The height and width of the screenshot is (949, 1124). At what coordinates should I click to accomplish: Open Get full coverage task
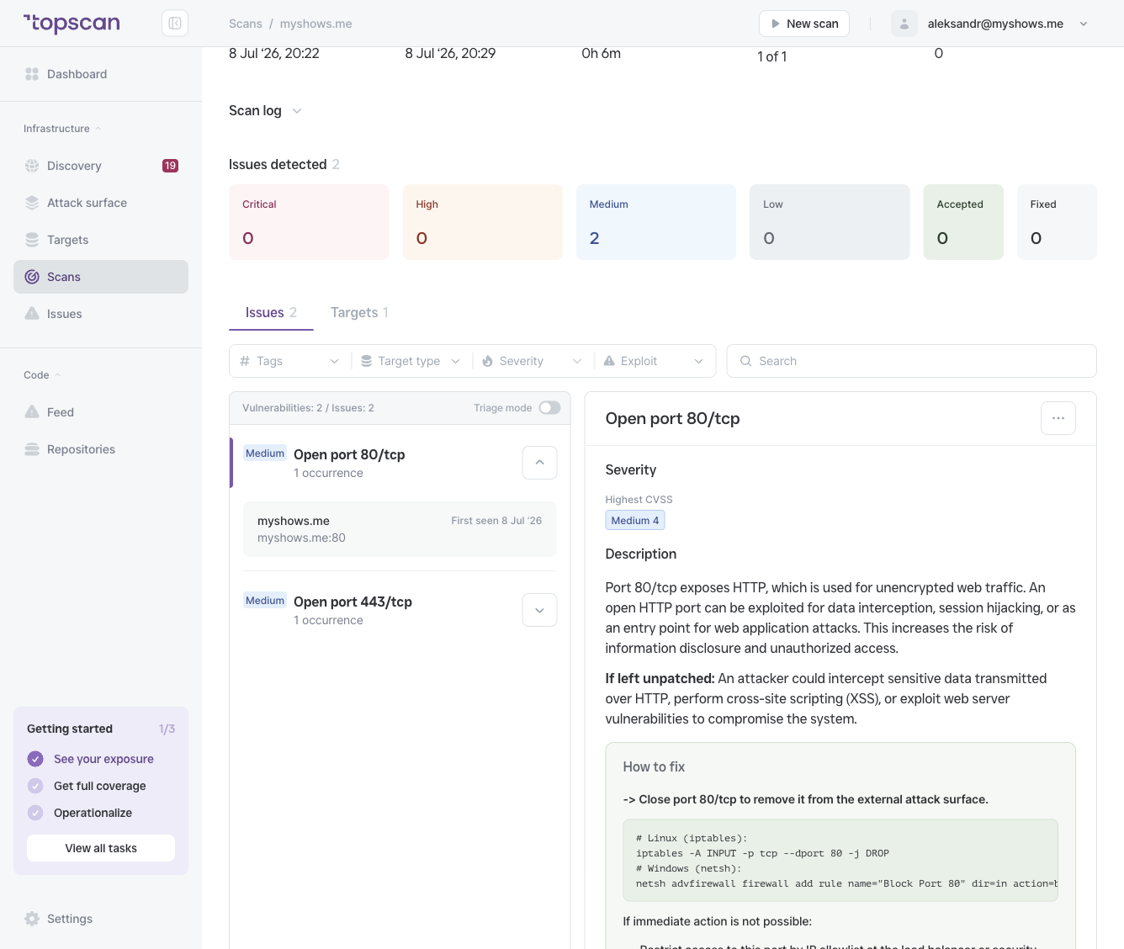[x=100, y=786]
